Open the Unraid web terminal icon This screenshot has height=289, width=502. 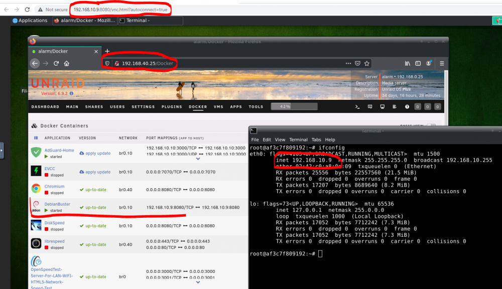(x=357, y=107)
